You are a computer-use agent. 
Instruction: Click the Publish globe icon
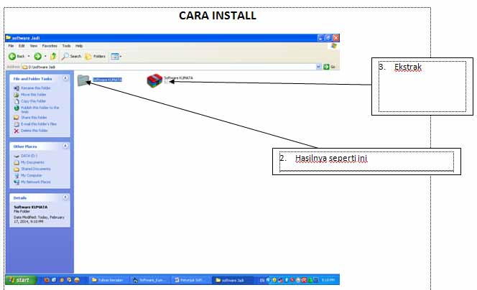(17, 108)
